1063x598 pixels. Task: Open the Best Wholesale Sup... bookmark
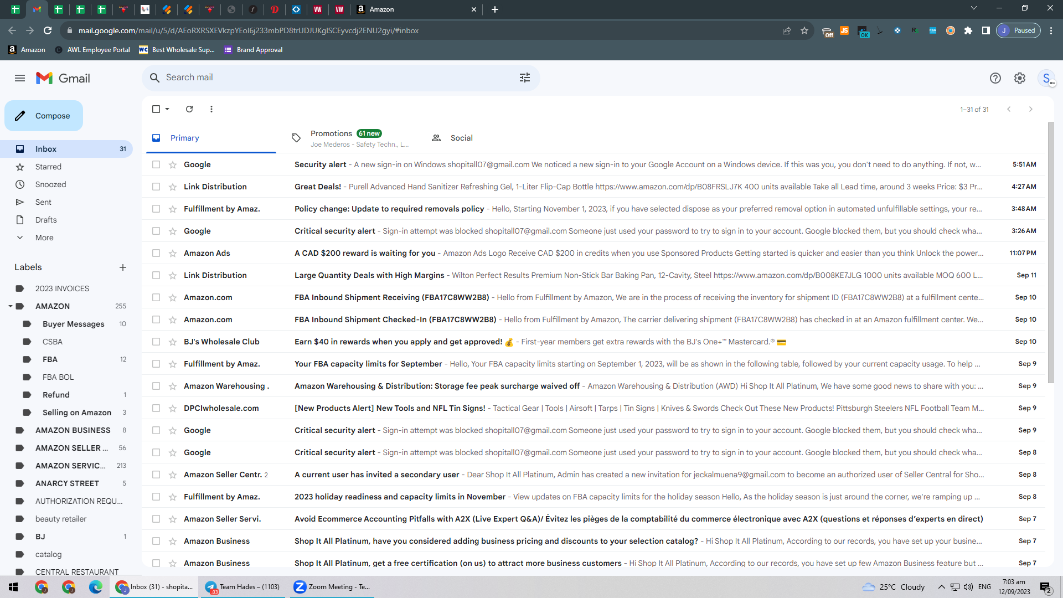(x=177, y=50)
